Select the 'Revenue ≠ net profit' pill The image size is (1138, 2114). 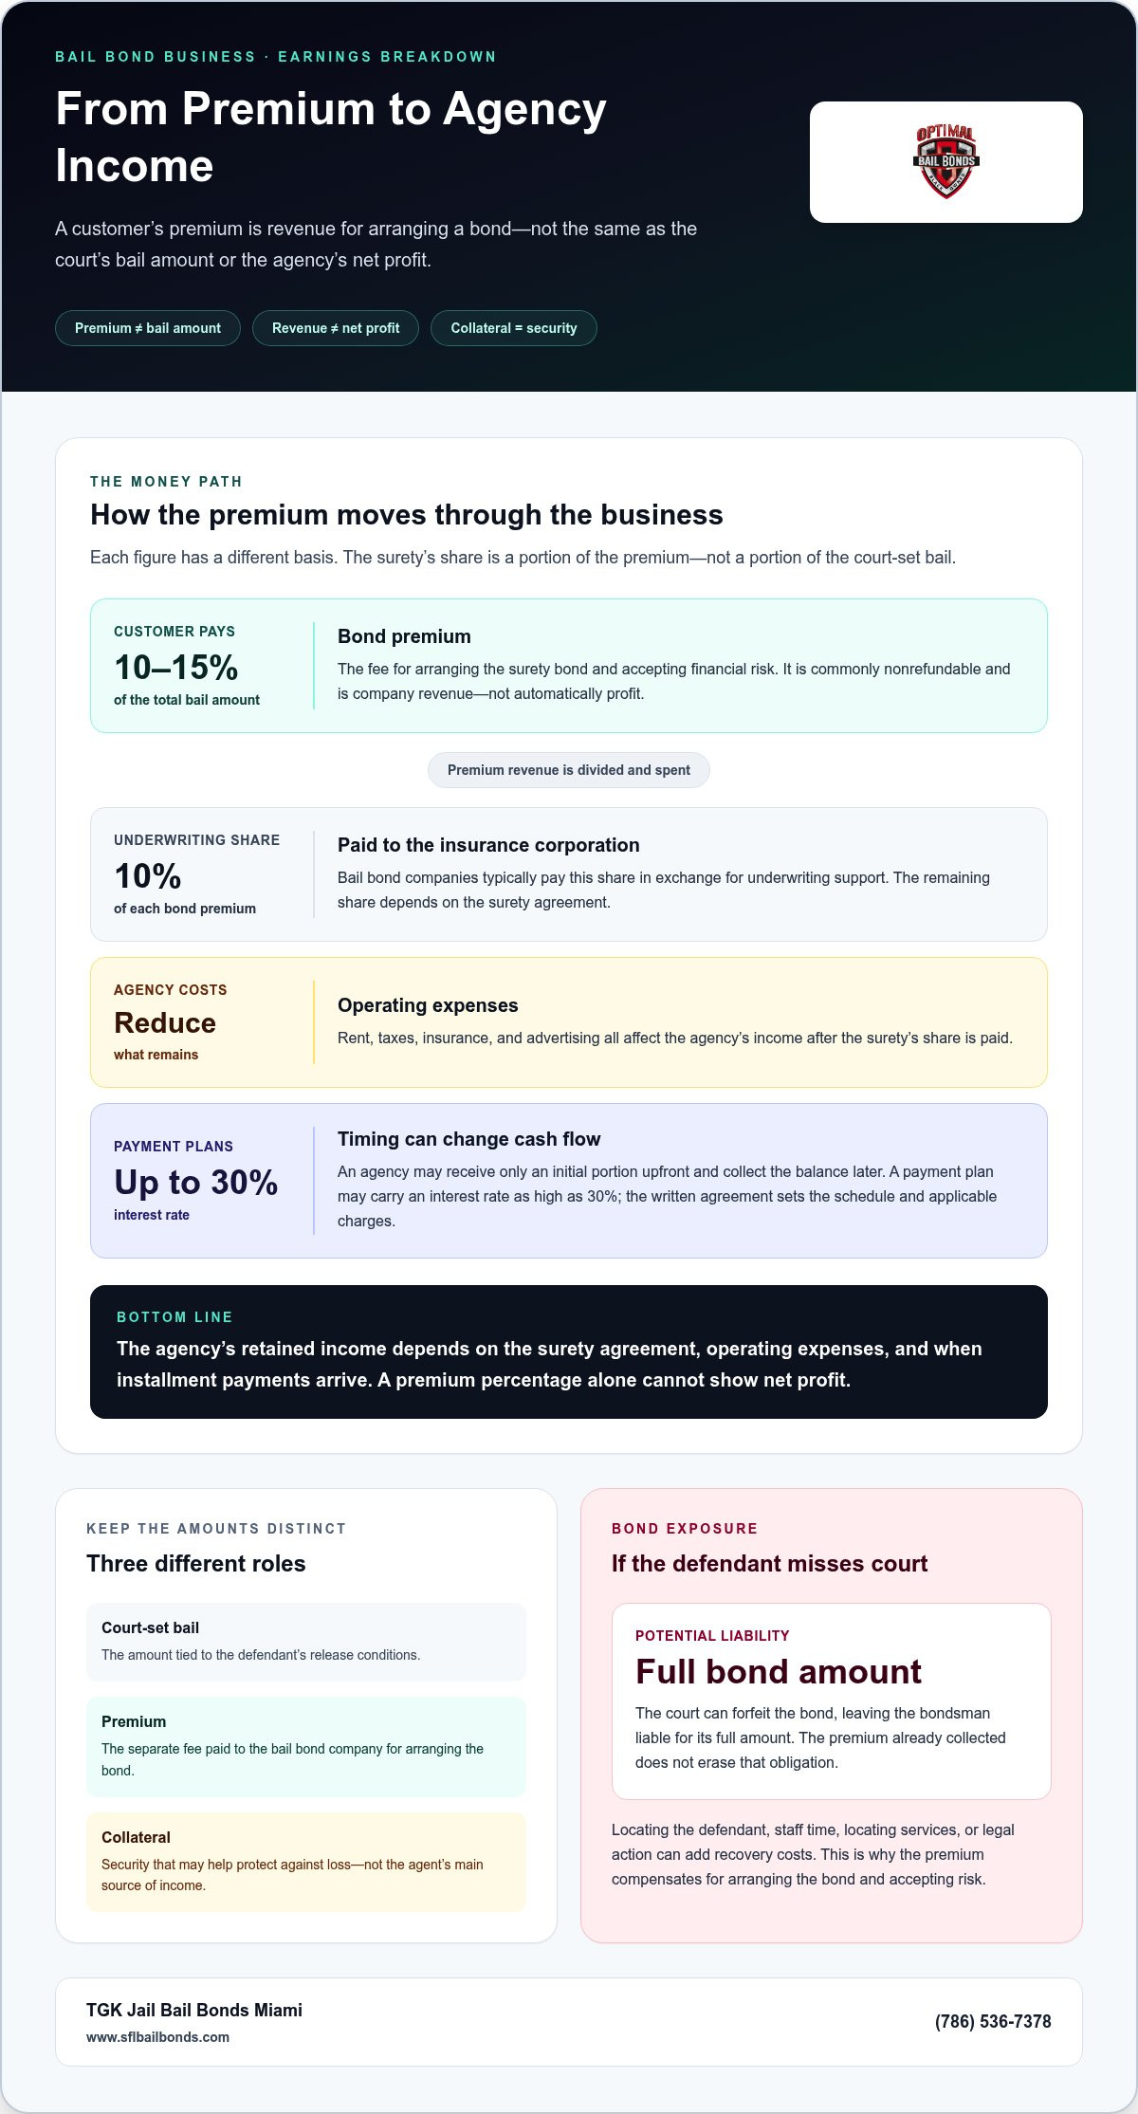pos(336,328)
